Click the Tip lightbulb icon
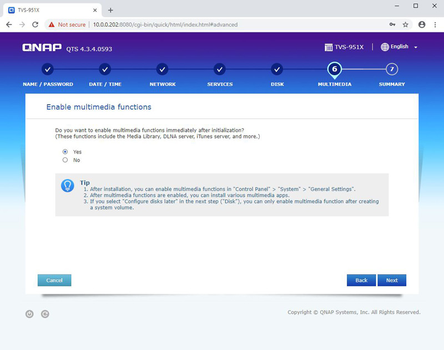 pyautogui.click(x=67, y=186)
